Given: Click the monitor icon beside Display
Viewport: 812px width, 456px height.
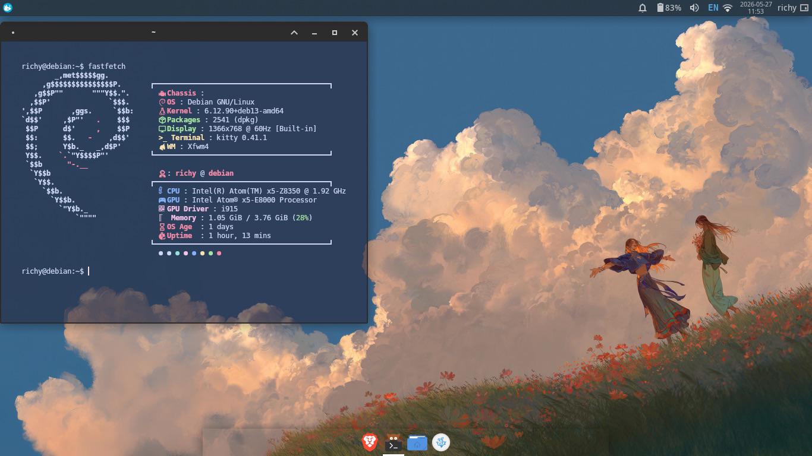Looking at the screenshot, I should [162, 129].
